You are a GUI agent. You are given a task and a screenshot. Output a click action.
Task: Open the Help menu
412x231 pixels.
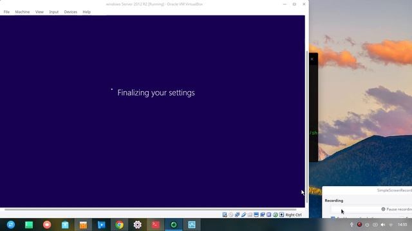tap(86, 12)
